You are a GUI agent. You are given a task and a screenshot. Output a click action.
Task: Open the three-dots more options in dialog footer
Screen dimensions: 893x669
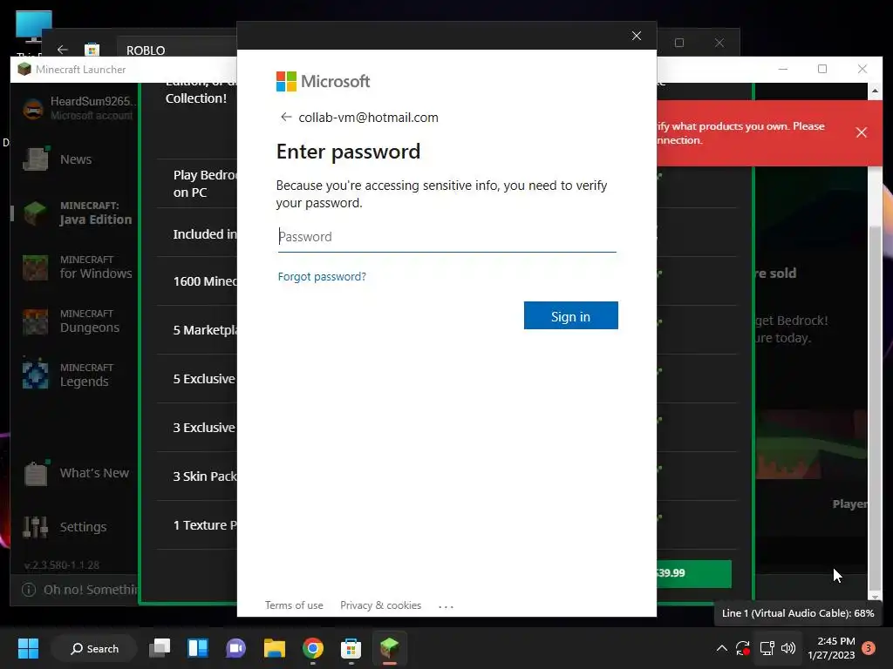446,606
